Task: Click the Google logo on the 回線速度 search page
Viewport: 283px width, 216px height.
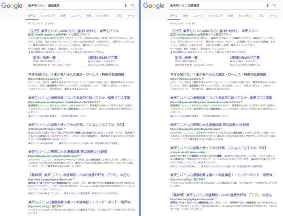Action: [x=154, y=6]
